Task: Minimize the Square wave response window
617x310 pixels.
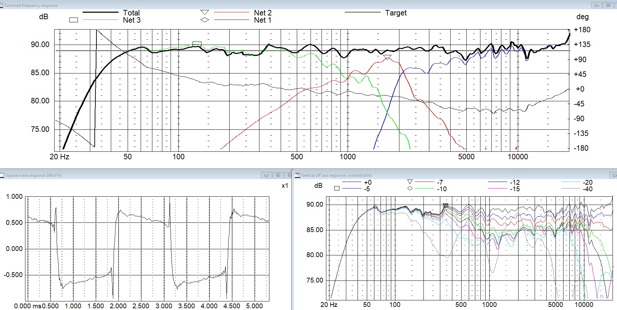Action: point(266,175)
